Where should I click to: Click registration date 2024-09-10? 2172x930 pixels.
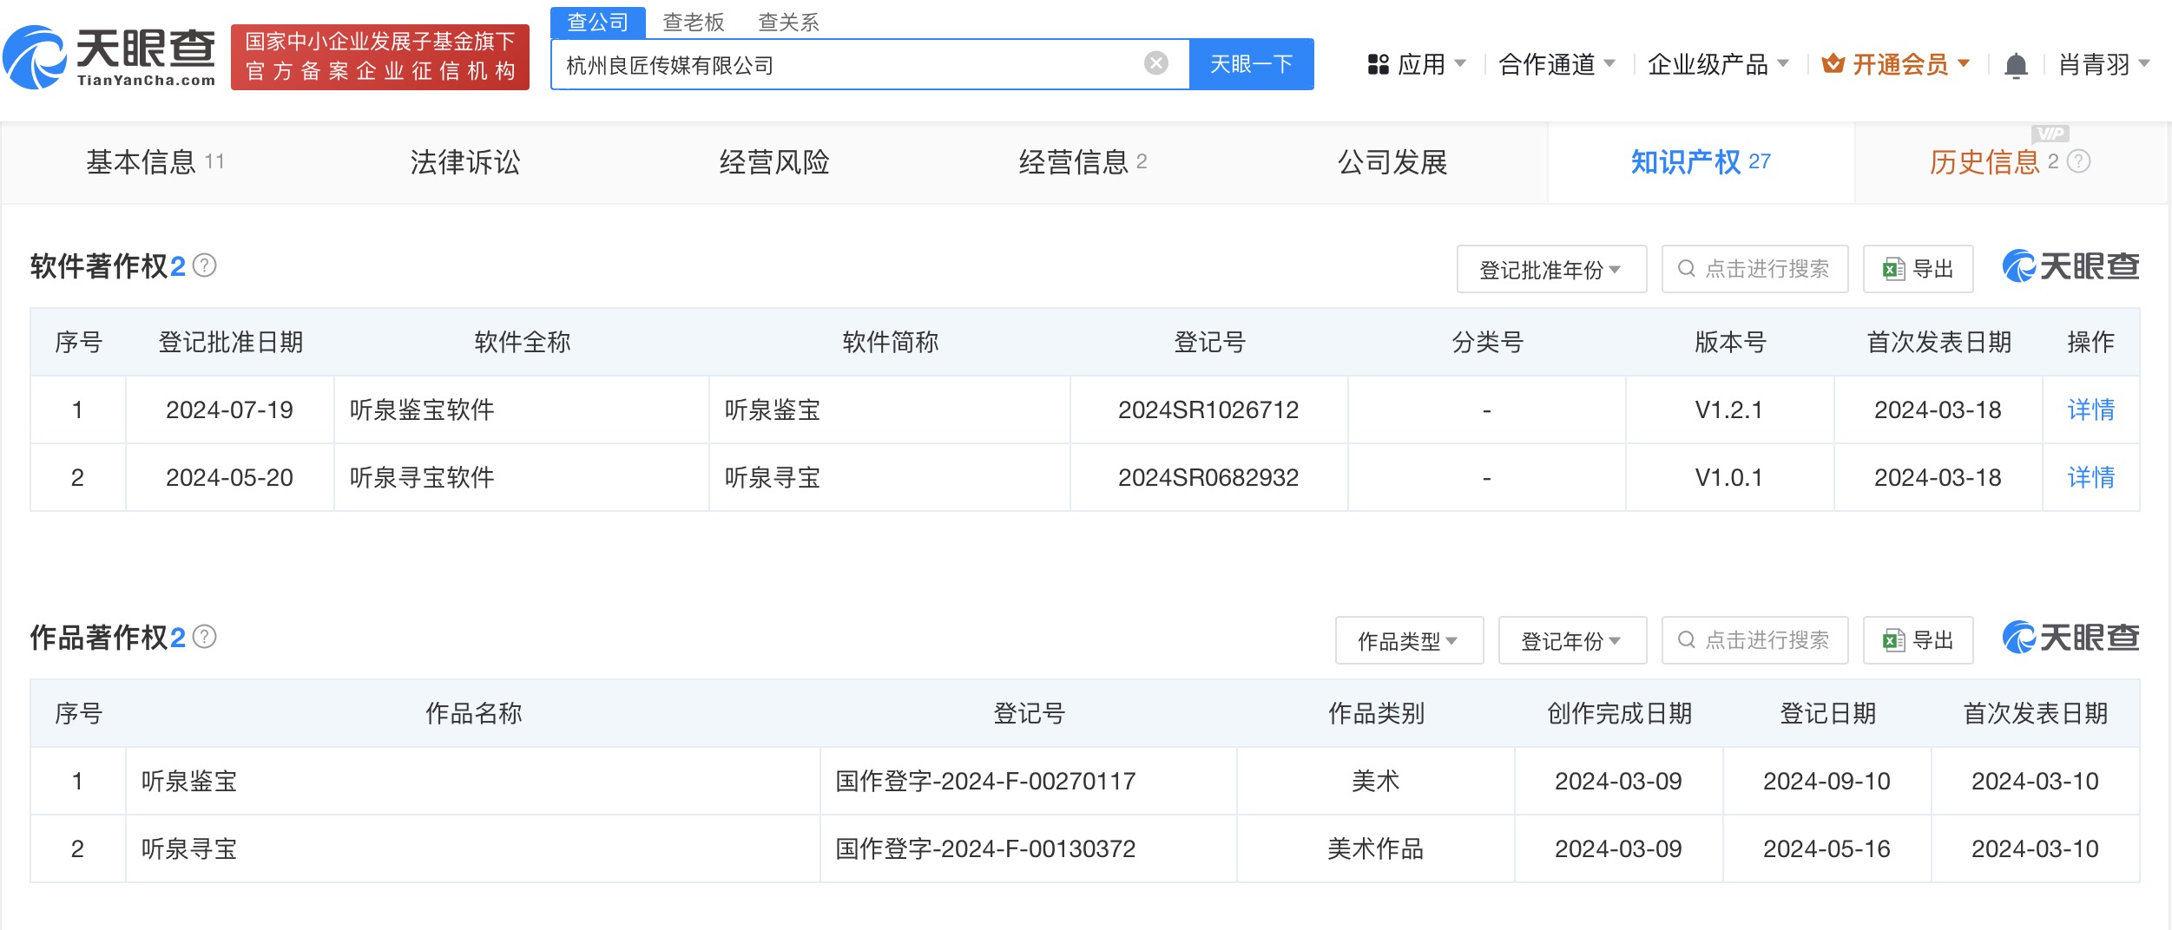[x=1826, y=781]
